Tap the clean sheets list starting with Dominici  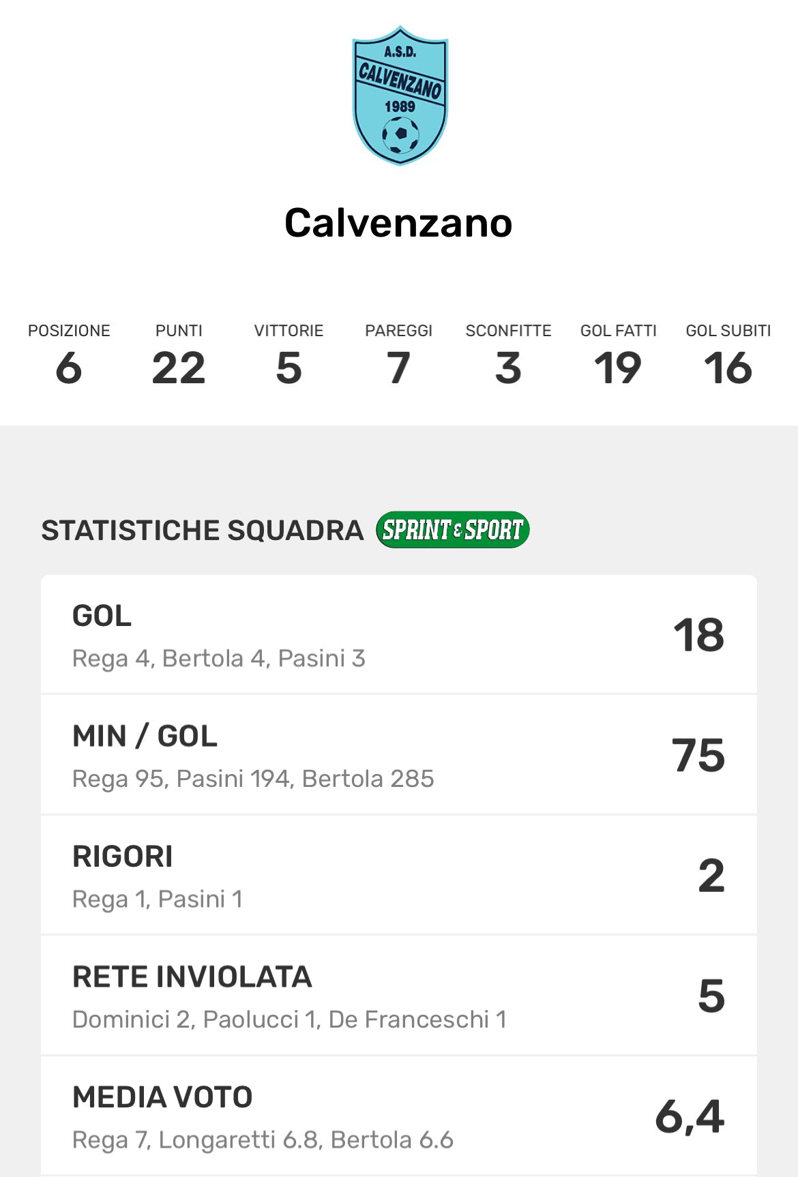[289, 1019]
